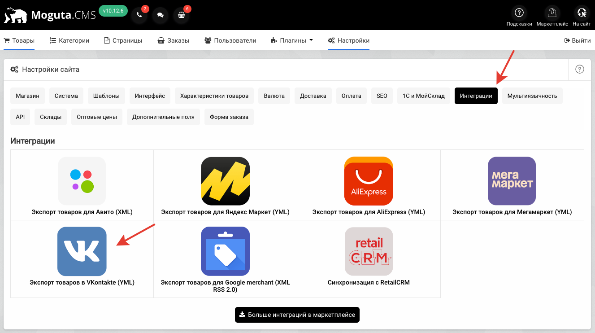
Task: Open the RetailCRM sync icon
Action: [x=369, y=251]
